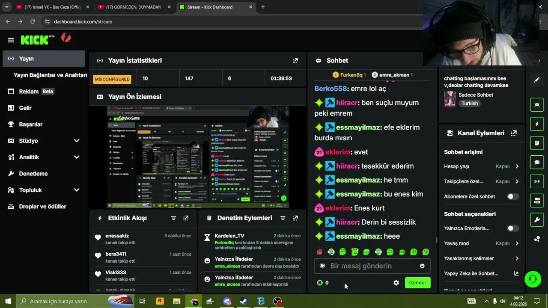Click enessakiz follow event

click(143, 239)
